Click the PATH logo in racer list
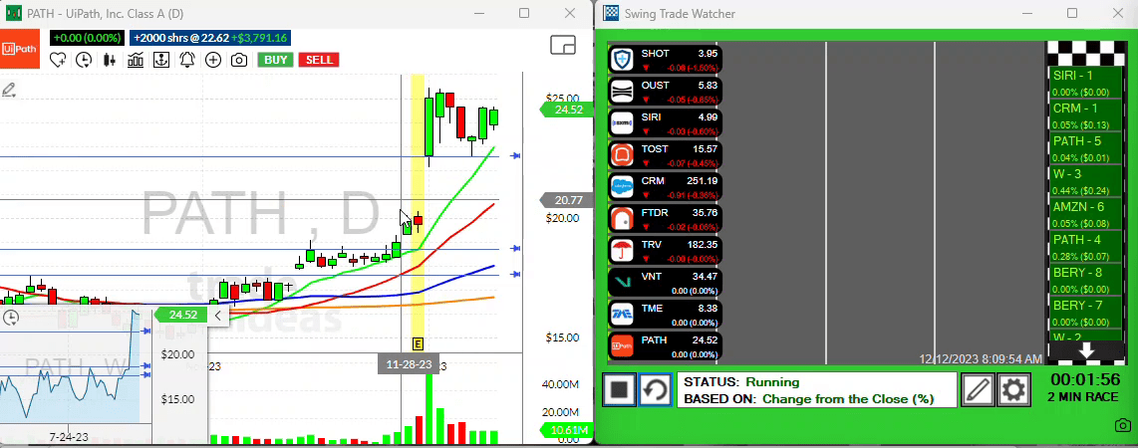 (x=623, y=346)
